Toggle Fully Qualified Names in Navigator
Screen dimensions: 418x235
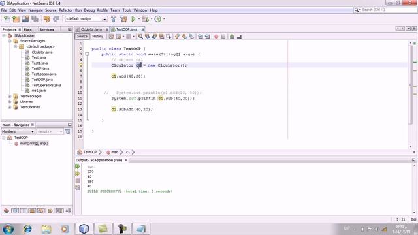pyautogui.click(x=50, y=211)
